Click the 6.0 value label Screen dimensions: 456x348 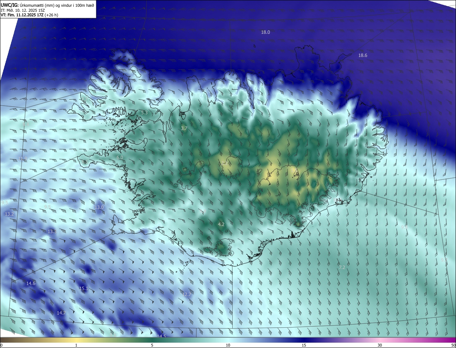120,157
